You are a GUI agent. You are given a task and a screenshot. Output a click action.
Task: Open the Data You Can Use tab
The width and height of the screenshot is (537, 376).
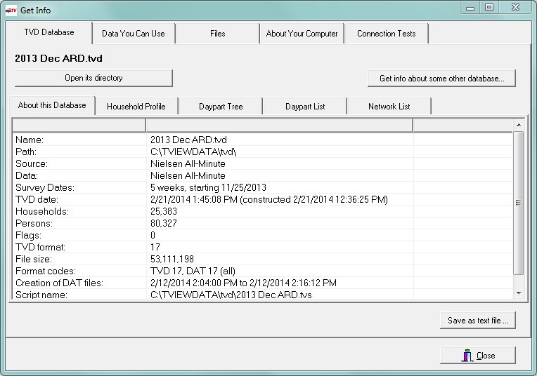[134, 34]
